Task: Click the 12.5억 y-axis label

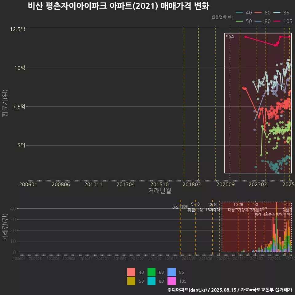Action: 18,29
